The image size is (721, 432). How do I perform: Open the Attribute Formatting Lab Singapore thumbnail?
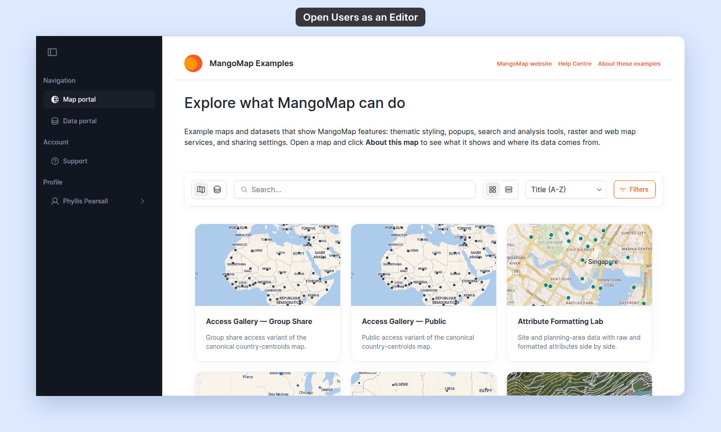tap(580, 265)
